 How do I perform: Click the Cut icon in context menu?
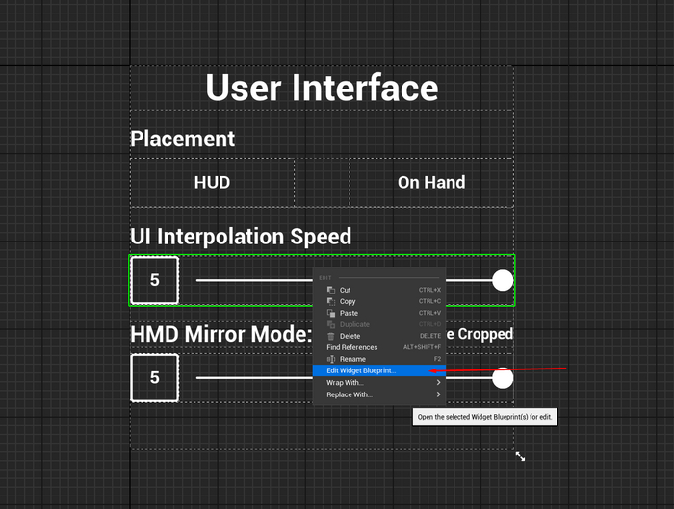point(331,290)
